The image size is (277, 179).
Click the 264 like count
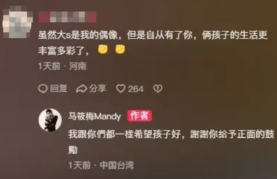[x=136, y=89]
